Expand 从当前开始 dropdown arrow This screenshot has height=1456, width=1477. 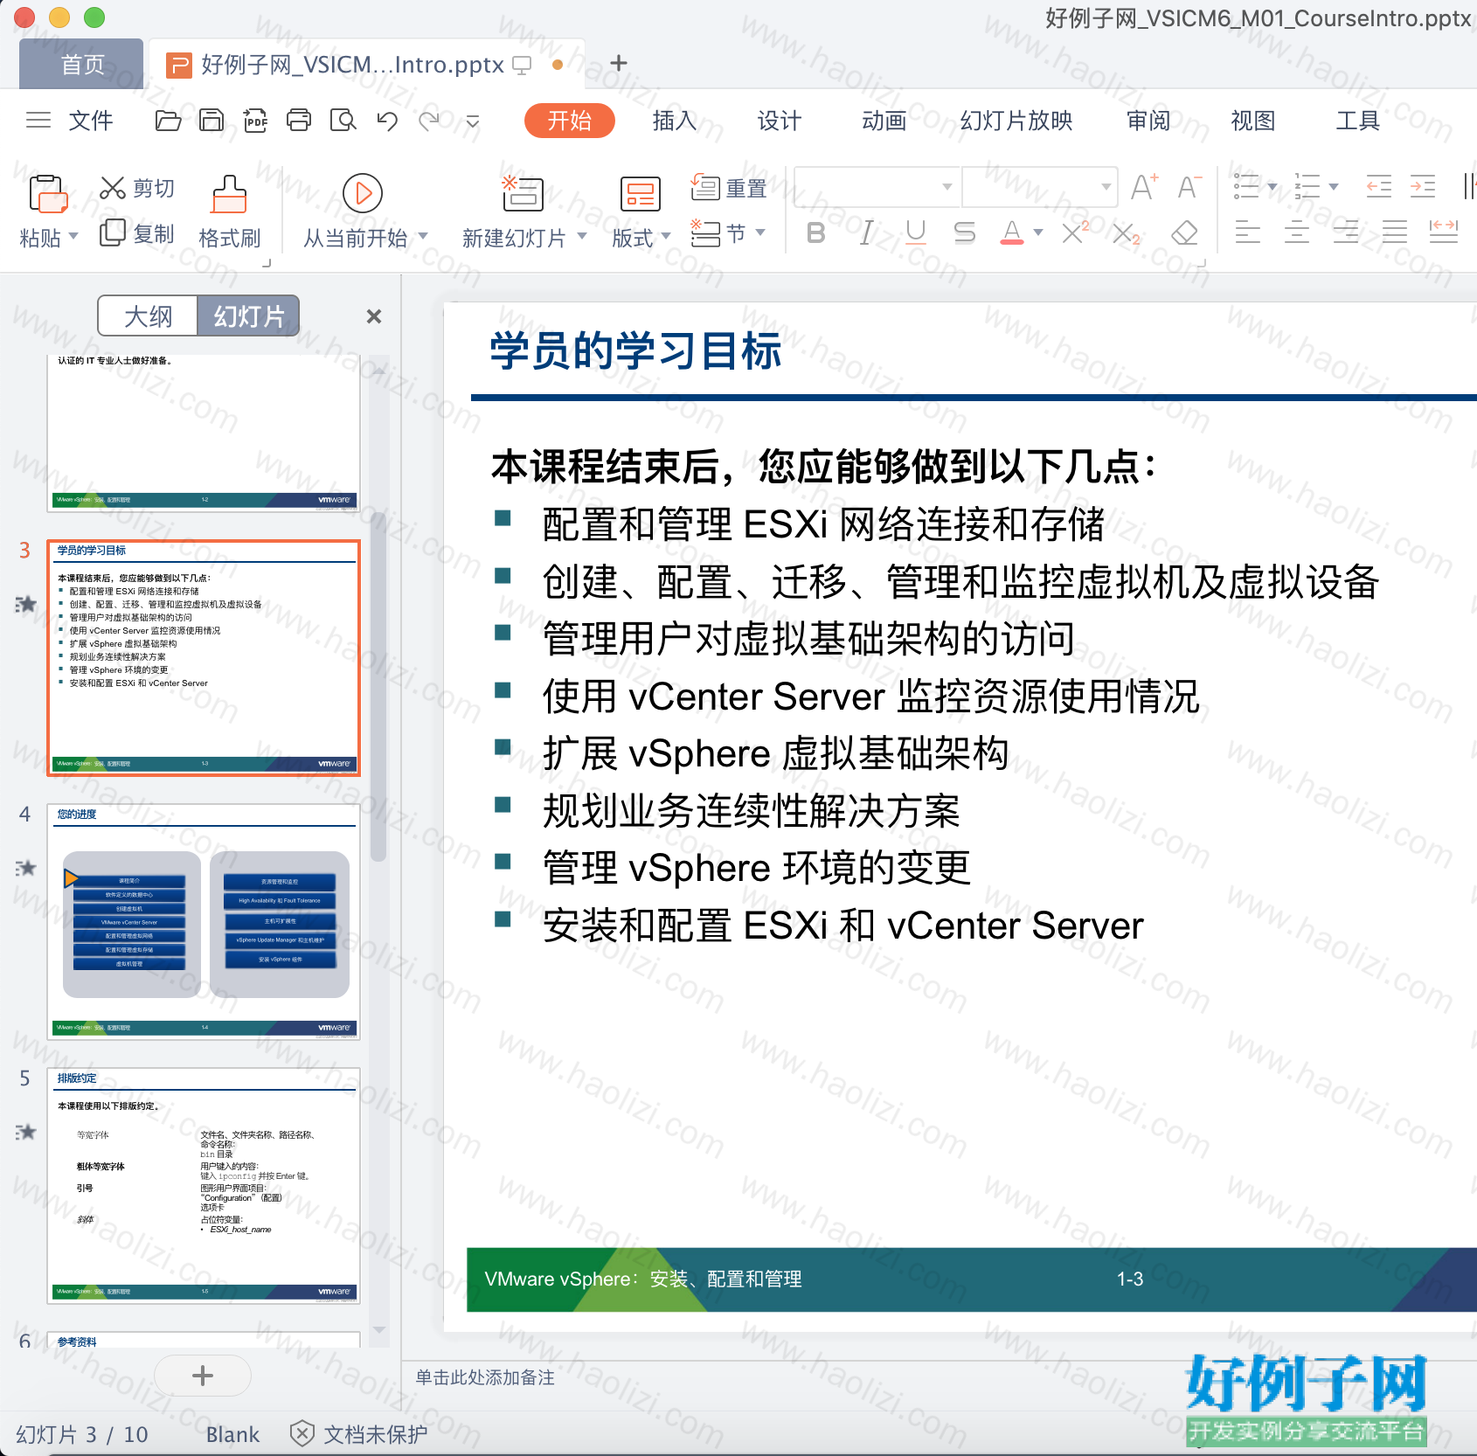[x=423, y=236]
